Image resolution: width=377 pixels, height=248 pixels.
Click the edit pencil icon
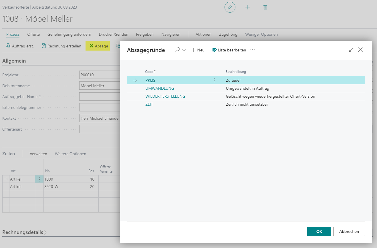[x=230, y=7]
